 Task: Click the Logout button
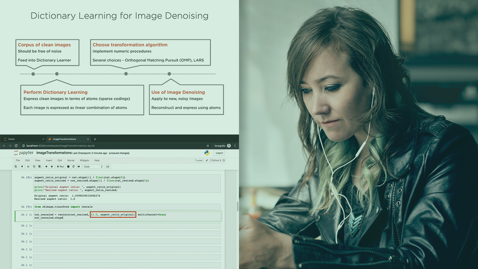[x=219, y=153]
